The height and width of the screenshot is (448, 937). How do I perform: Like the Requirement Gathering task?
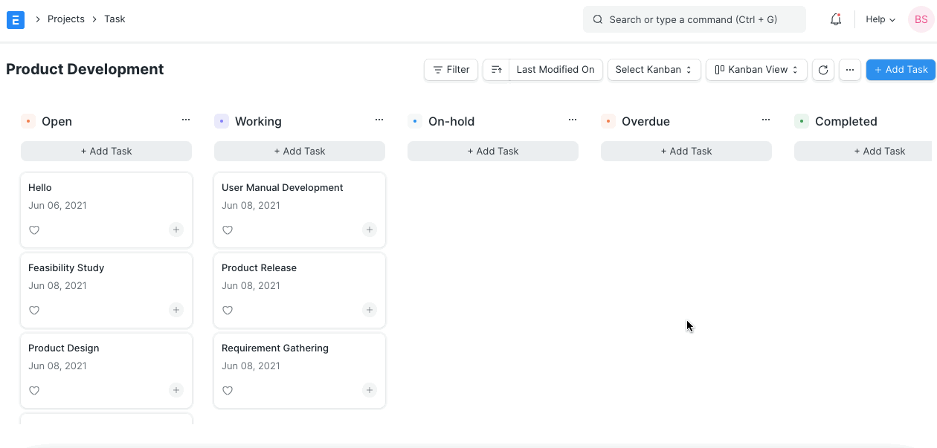pos(228,390)
